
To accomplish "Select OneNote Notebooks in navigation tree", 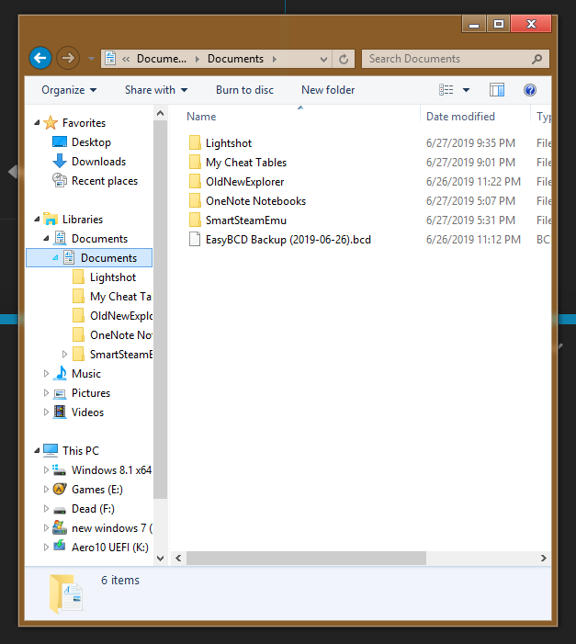I will [121, 335].
